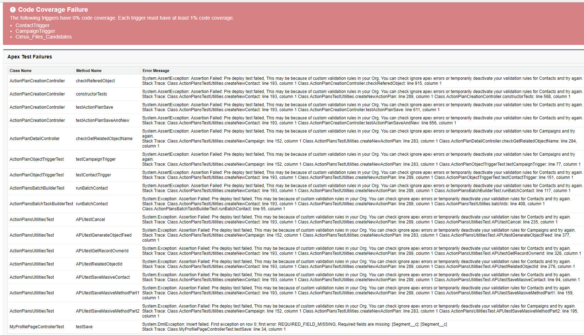Sort table by the Error Message header
This screenshot has height=335, width=584.
pyautogui.click(x=156, y=71)
